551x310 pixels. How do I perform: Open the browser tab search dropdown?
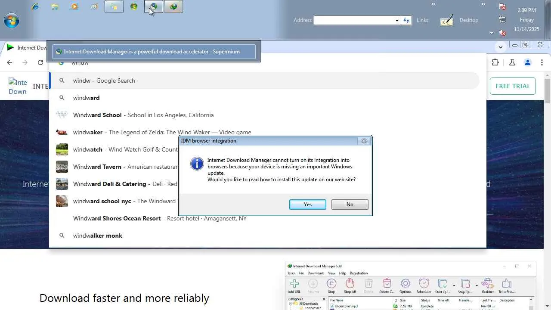coord(500,47)
